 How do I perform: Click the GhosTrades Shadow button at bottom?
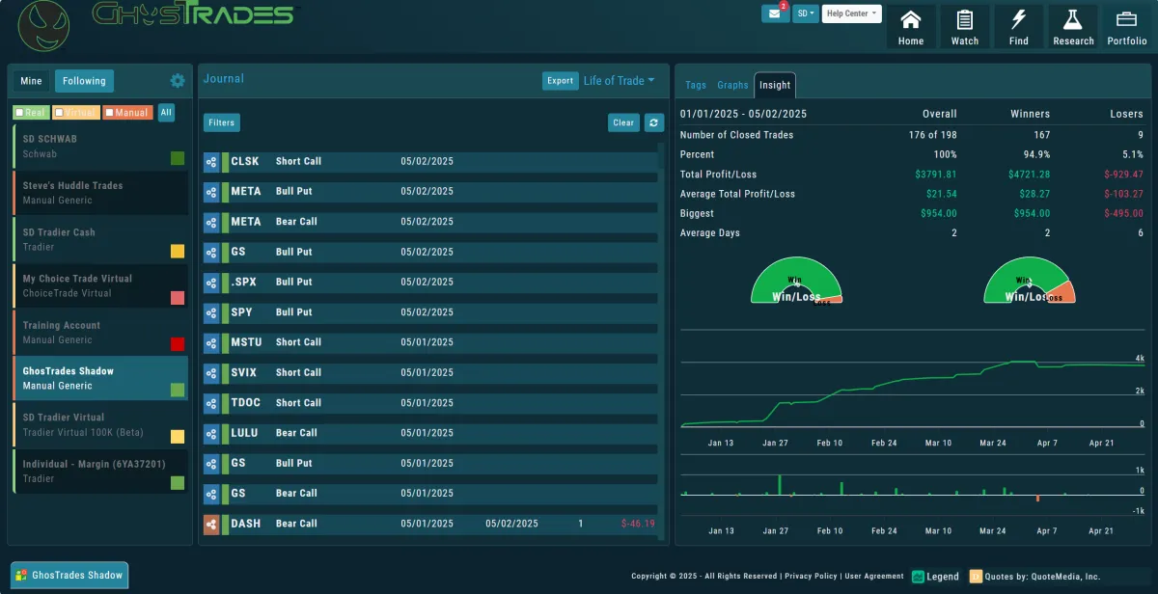[69, 576]
